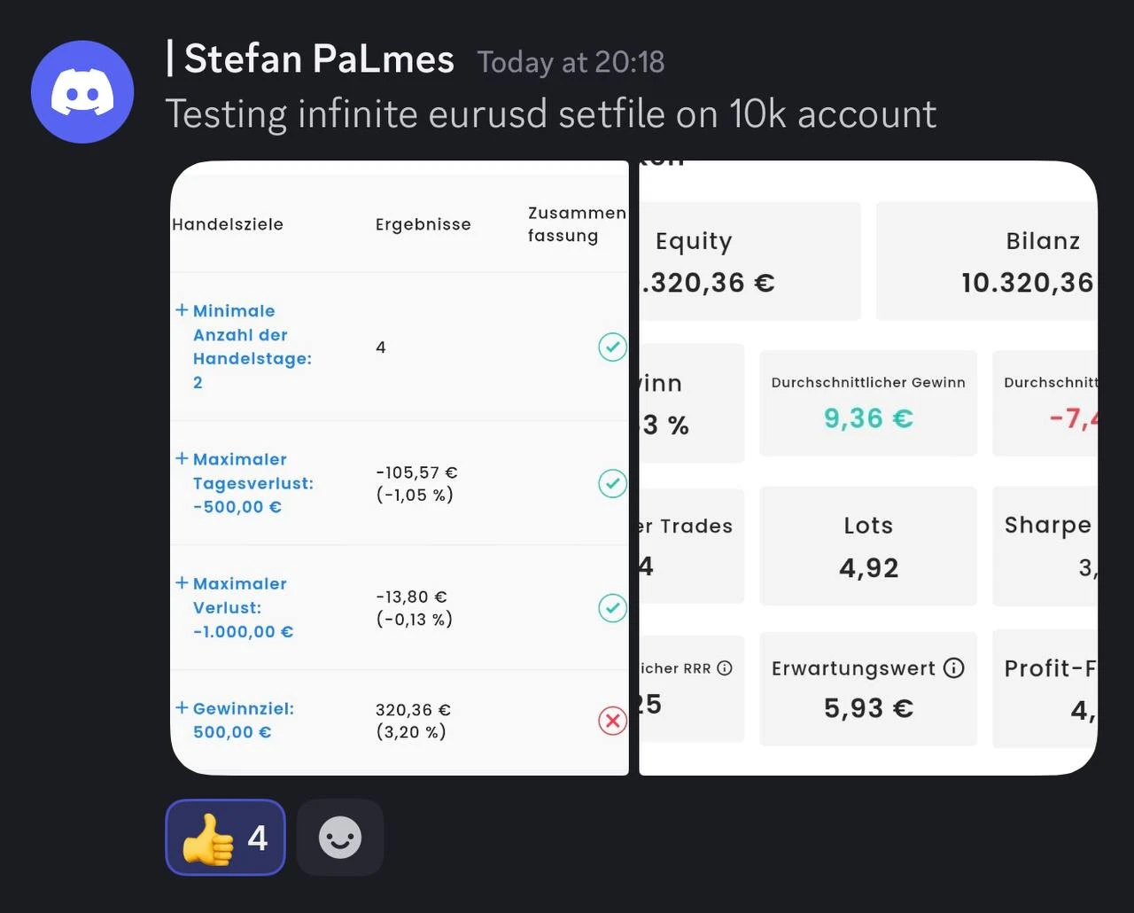The height and width of the screenshot is (913, 1134).
Task: Expand the Maximaler Tagesverlust row
Action: pyautogui.click(x=182, y=458)
